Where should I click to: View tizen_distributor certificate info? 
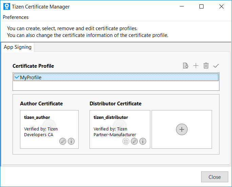(143, 141)
